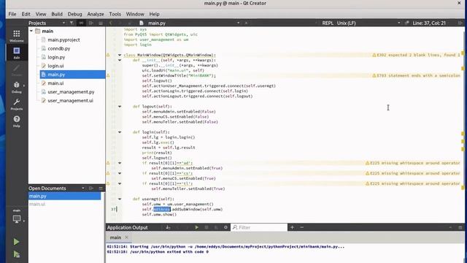Fold the class MainWindow code block

tap(120, 55)
